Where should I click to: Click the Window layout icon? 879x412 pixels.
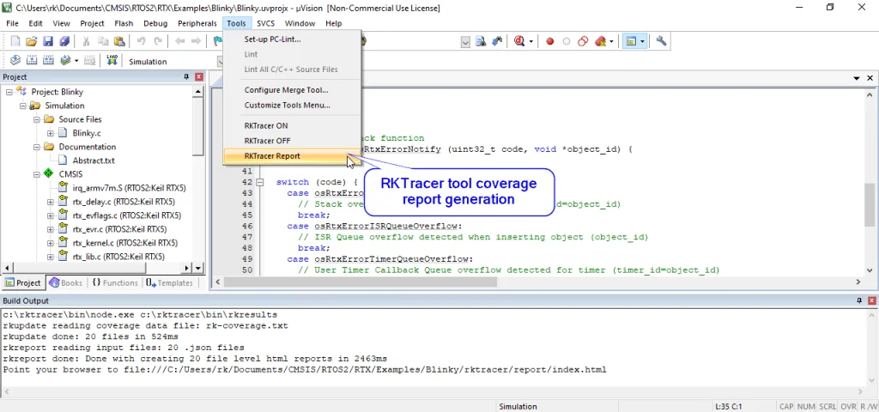pyautogui.click(x=631, y=41)
